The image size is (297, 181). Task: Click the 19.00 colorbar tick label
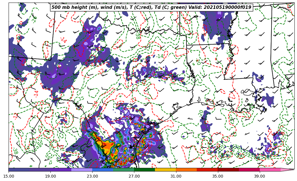[50, 176]
